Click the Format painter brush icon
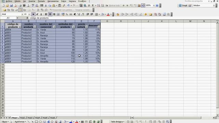This screenshot has width=219, height=123. (x=64, y=5)
